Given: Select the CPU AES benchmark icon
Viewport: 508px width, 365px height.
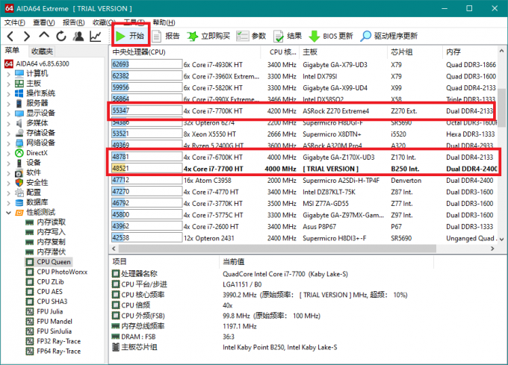Looking at the screenshot, I should tap(29, 292).
